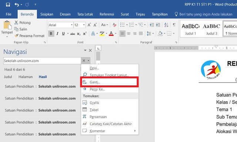Viewport: 237px width, 142px height.
Task: Open Line Spacing menu
Action: [x=150, y=34]
